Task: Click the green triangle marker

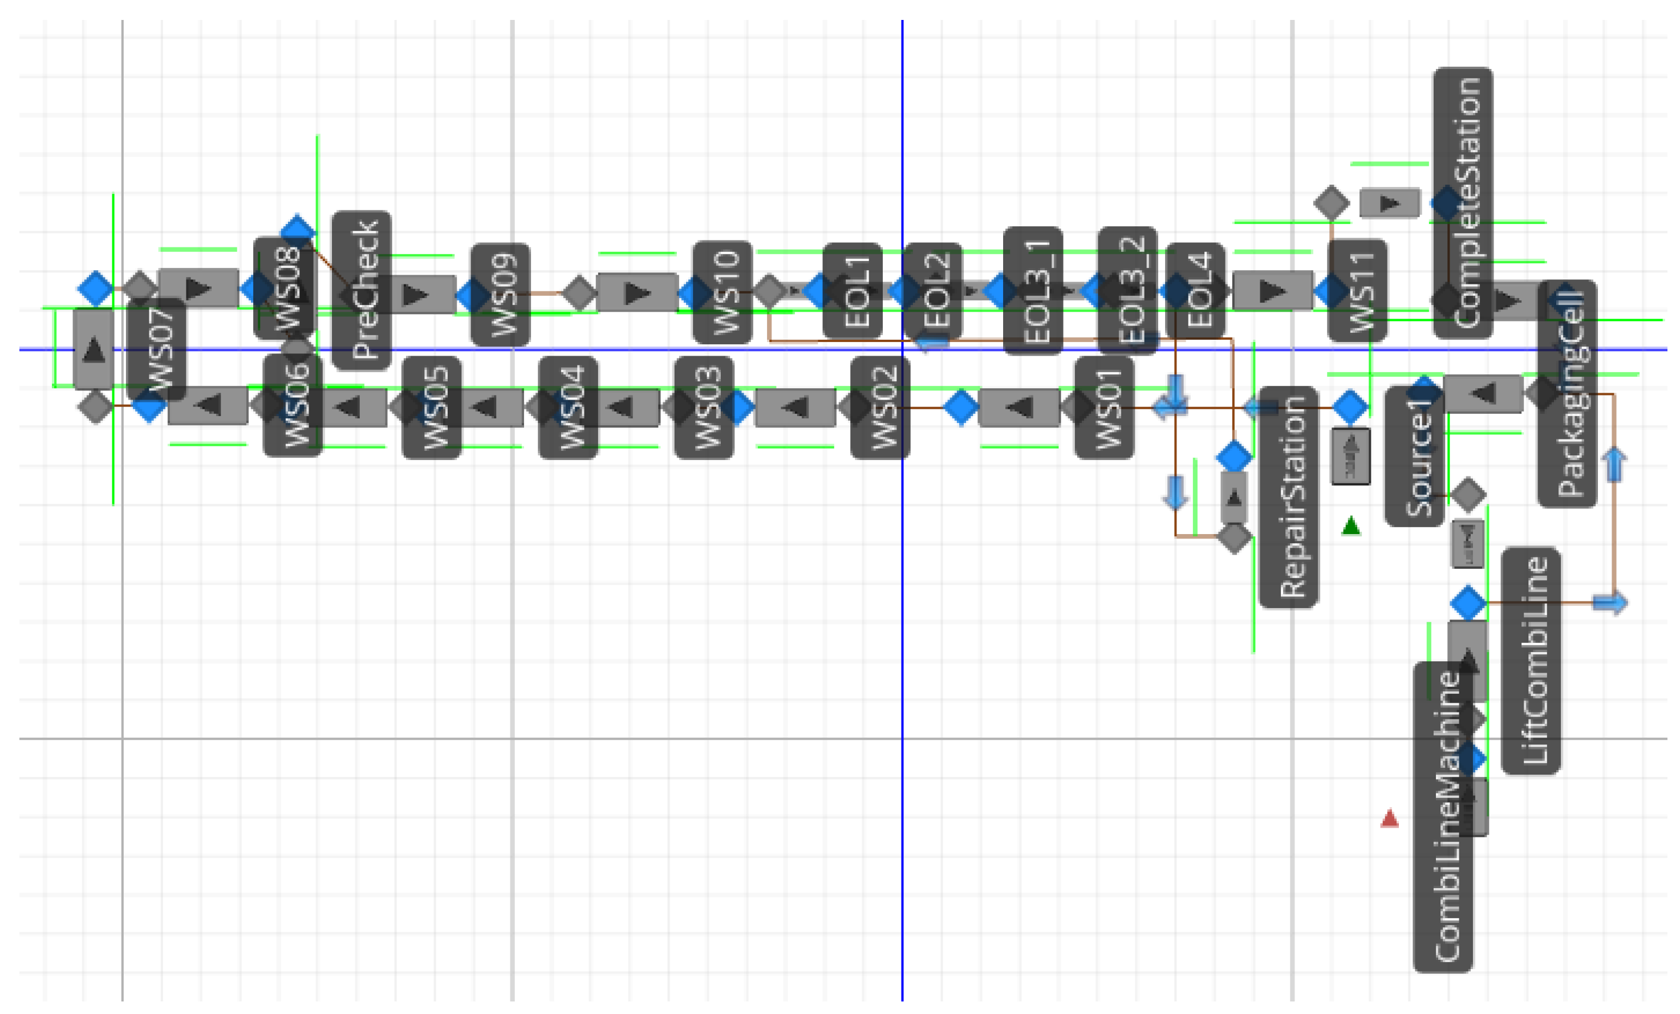Action: click(1351, 526)
